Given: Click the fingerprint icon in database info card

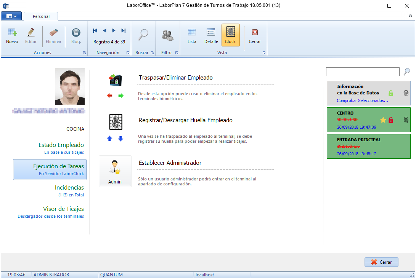Looking at the screenshot, I should click(406, 93).
